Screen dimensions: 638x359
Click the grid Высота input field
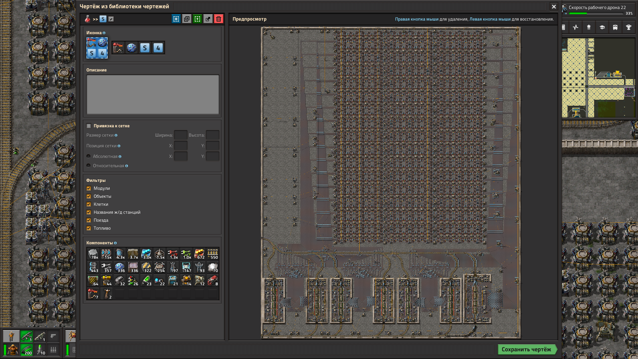(x=213, y=135)
